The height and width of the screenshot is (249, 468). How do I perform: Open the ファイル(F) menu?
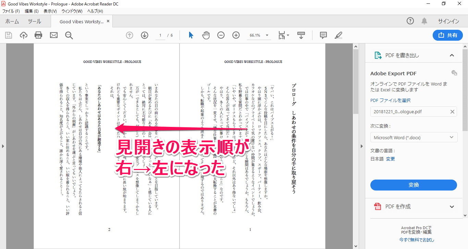pos(11,11)
